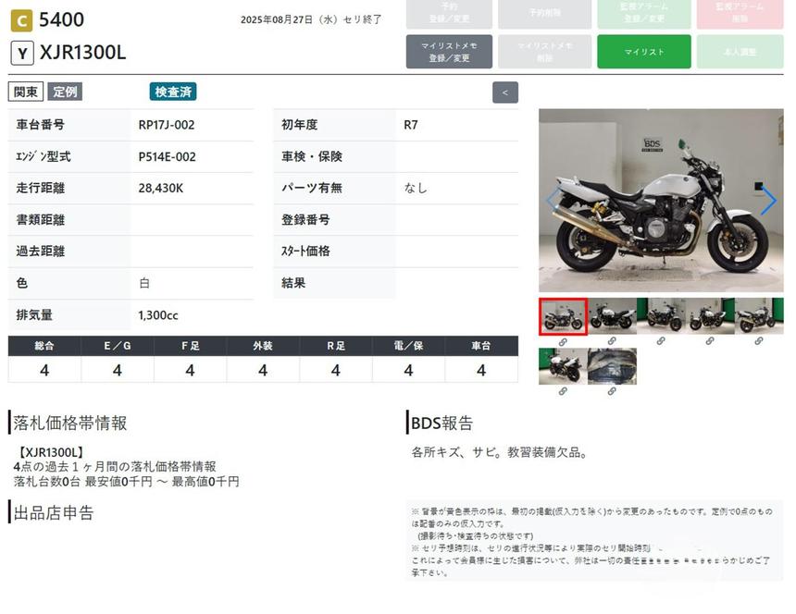Click the previous image arrow on the photo
The height and width of the screenshot is (614, 796).
[553, 201]
